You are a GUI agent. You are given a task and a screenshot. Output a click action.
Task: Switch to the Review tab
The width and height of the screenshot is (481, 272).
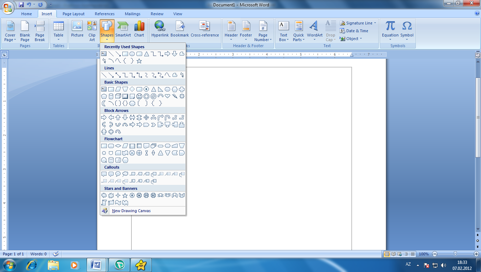(157, 14)
